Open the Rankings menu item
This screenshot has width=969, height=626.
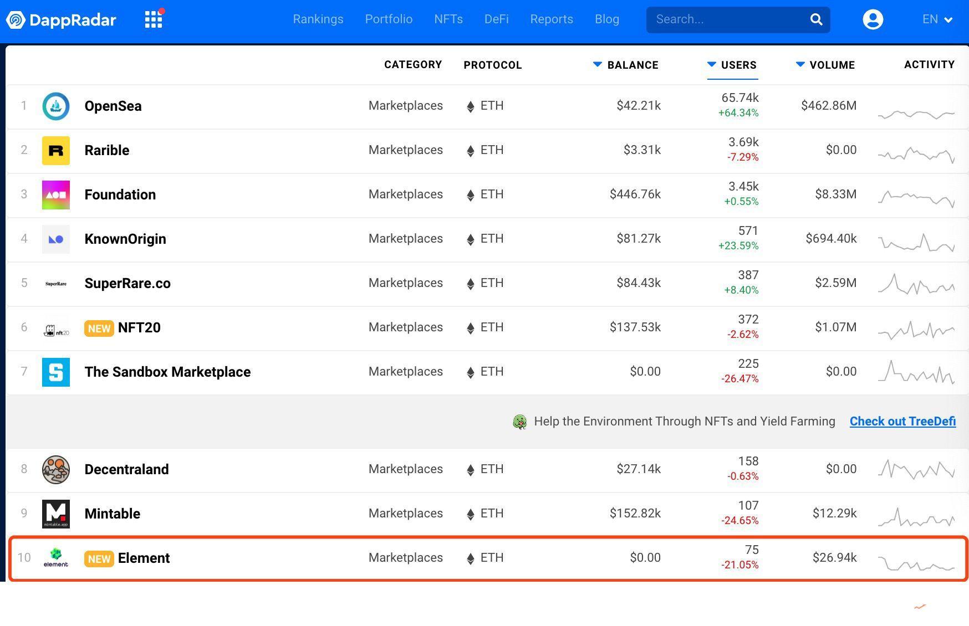pos(318,19)
